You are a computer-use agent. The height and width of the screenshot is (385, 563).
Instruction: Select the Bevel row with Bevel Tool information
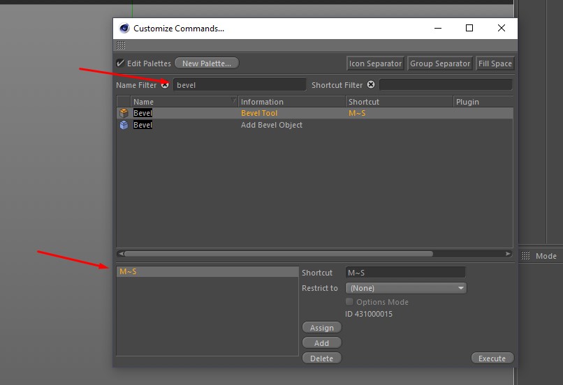(314, 113)
